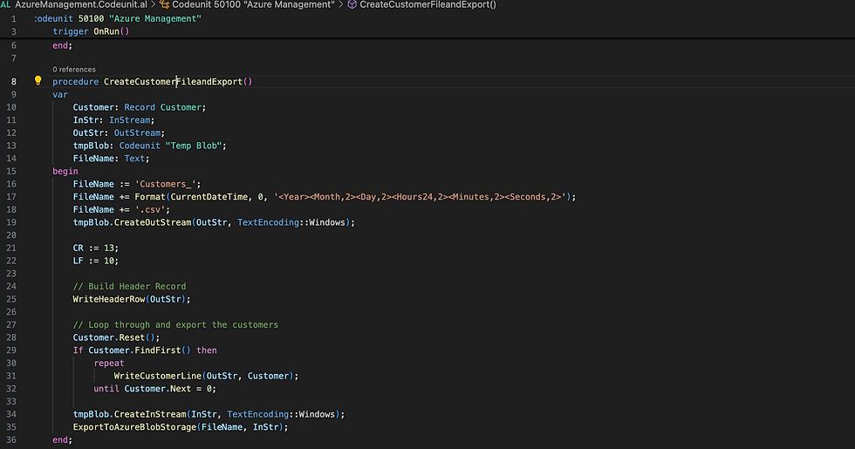Click the codeunit symbol icon in breadcrumb
The width and height of the screenshot is (855, 449).
(164, 4)
